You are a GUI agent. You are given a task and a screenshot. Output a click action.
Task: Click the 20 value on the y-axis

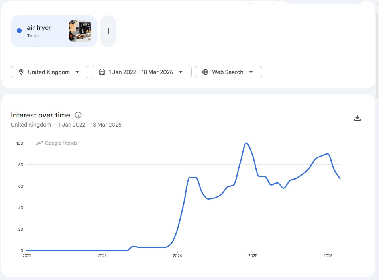coord(21,229)
